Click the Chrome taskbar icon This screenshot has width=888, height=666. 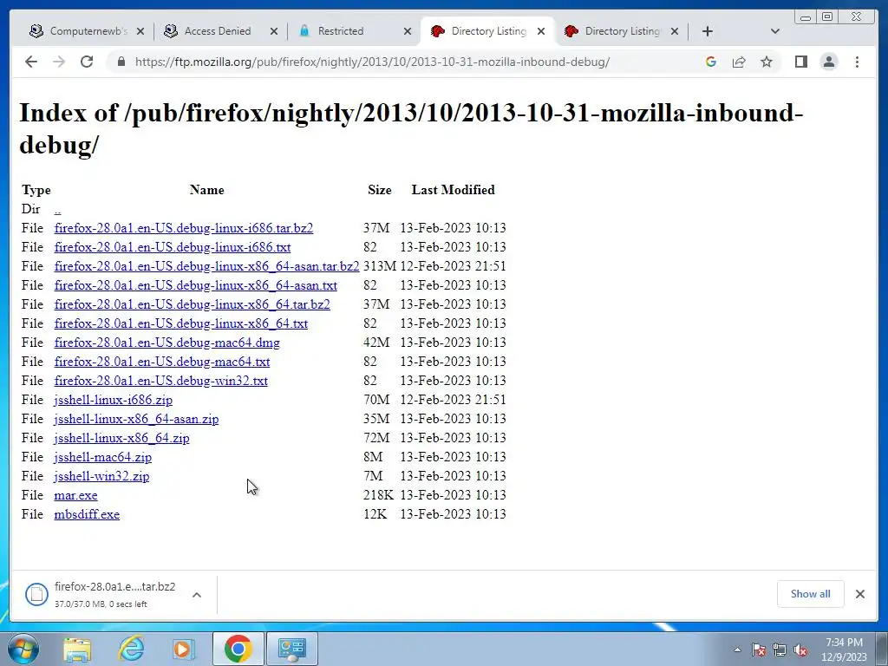pyautogui.click(x=238, y=649)
